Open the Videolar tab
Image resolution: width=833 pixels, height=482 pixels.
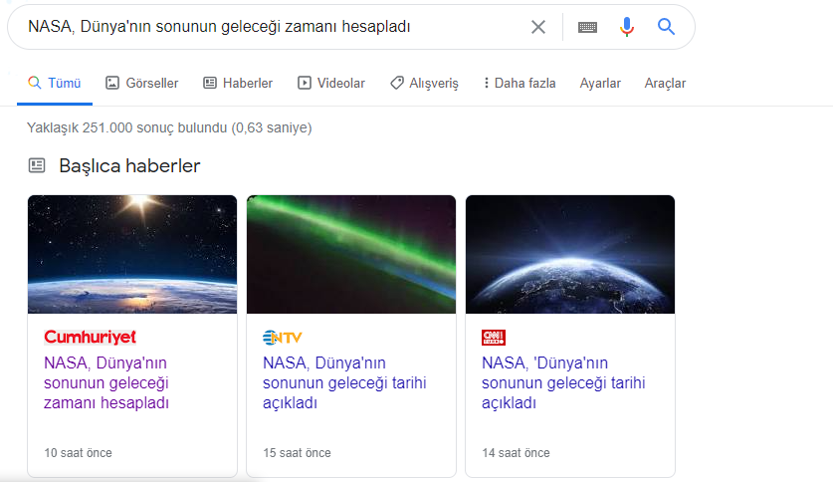pyautogui.click(x=331, y=84)
